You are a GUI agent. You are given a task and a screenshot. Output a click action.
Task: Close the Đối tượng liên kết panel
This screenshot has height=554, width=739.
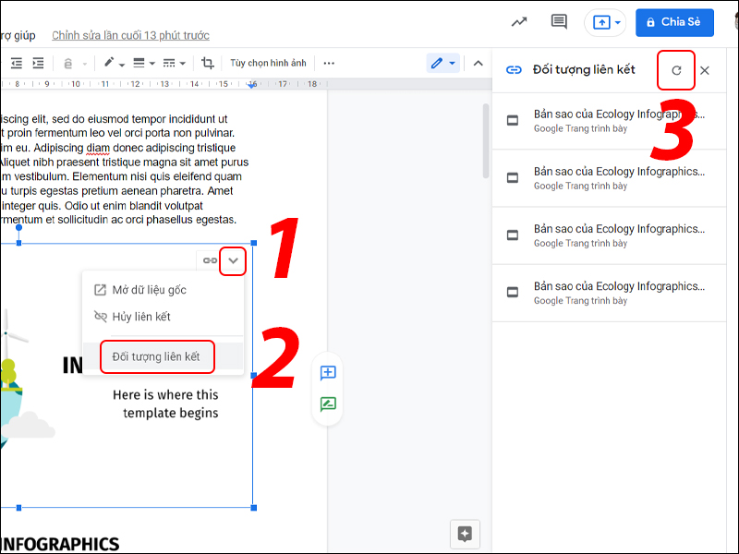point(705,71)
